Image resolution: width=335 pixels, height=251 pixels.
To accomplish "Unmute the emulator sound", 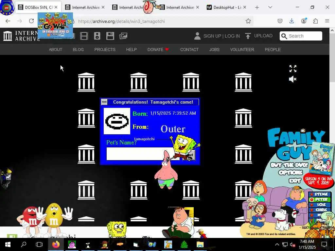I will [292, 79].
